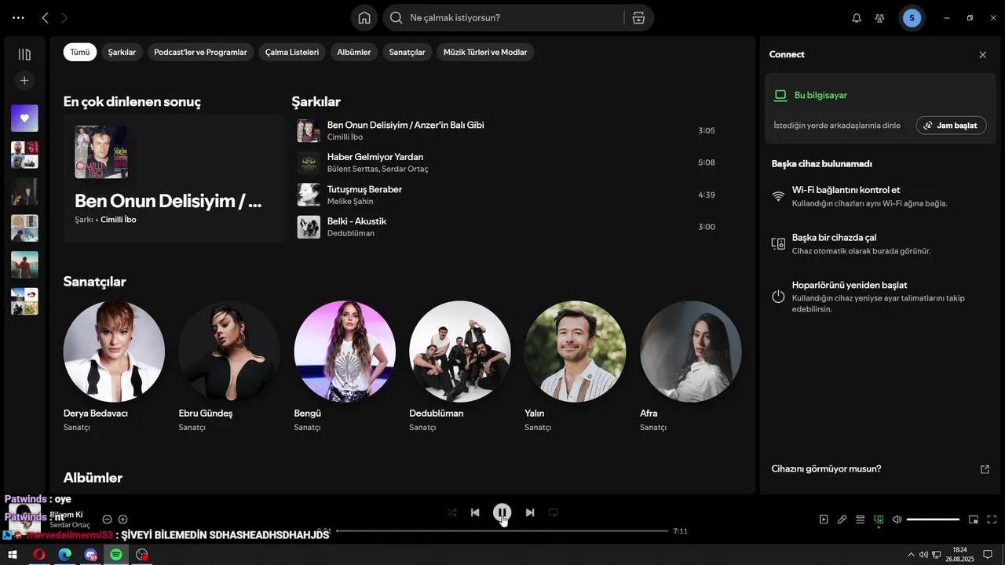
Task: Open the S profile avatar menu
Action: [x=912, y=17]
